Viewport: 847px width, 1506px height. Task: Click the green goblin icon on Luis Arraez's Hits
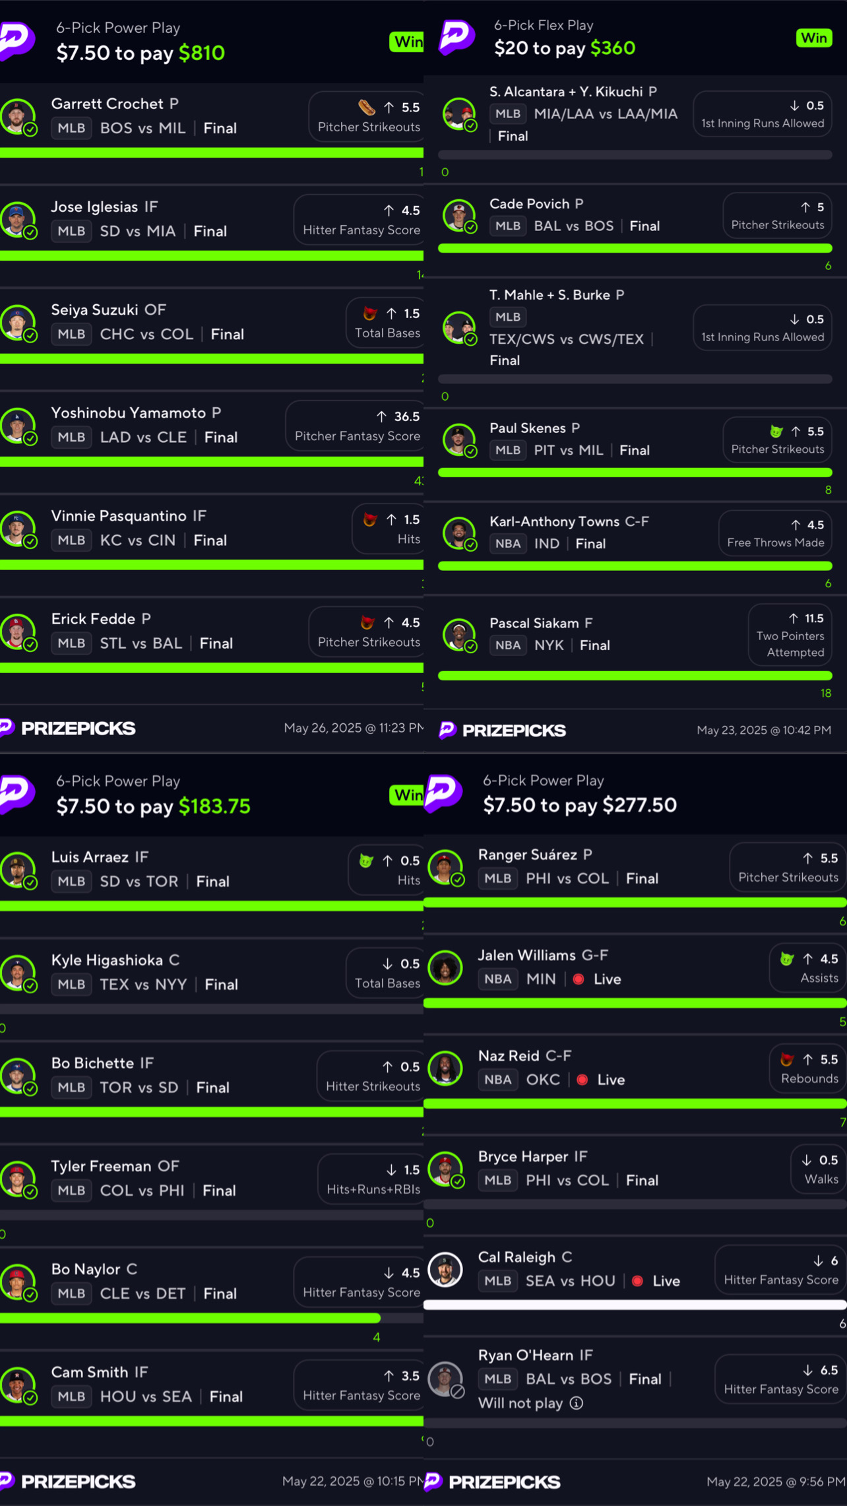366,860
